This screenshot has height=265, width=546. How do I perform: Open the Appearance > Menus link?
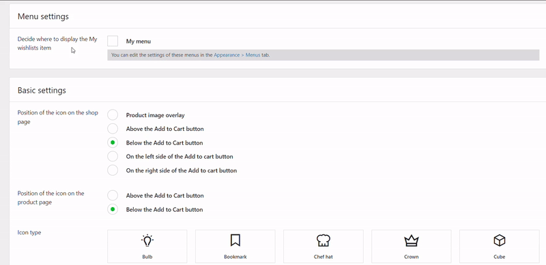pyautogui.click(x=237, y=55)
